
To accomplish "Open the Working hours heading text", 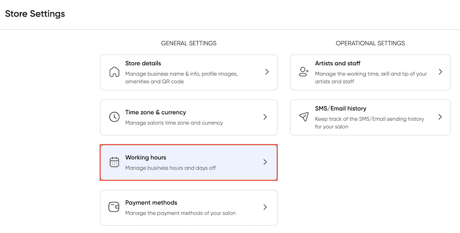I will pos(145,158).
